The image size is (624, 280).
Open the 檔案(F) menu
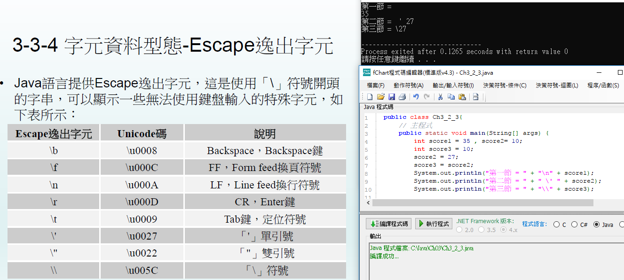pos(375,86)
